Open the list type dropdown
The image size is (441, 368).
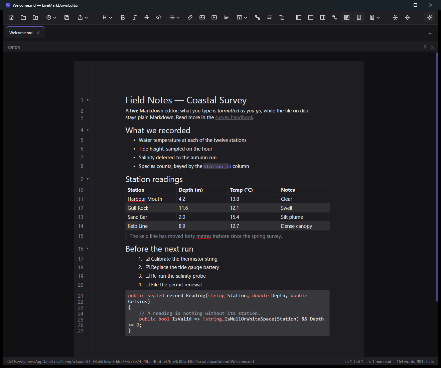pos(174,17)
